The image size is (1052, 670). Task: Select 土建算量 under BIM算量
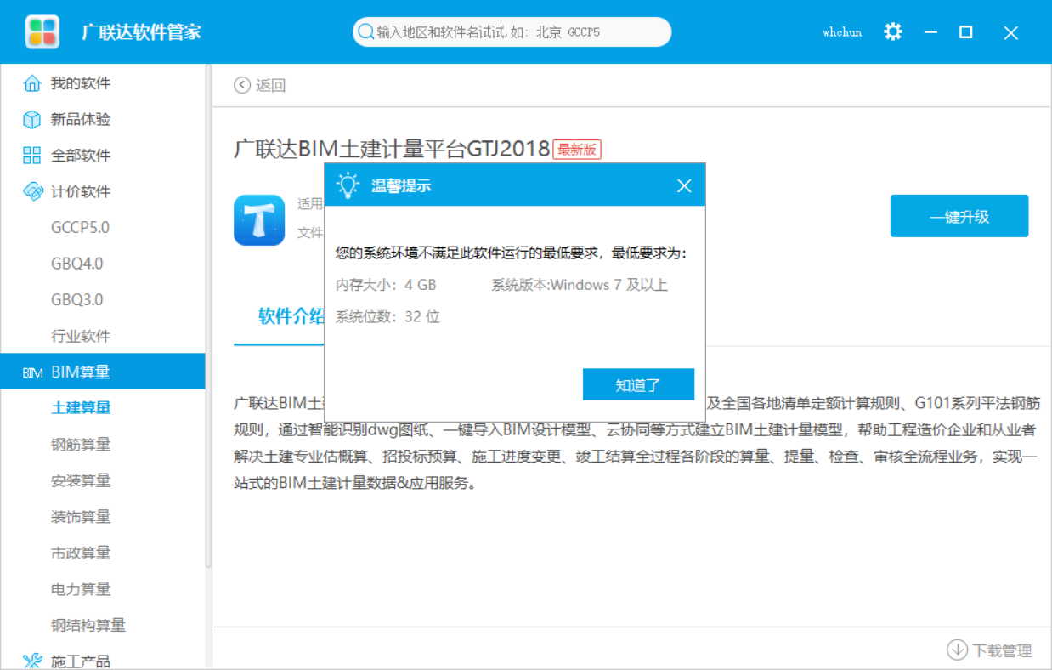pyautogui.click(x=82, y=407)
